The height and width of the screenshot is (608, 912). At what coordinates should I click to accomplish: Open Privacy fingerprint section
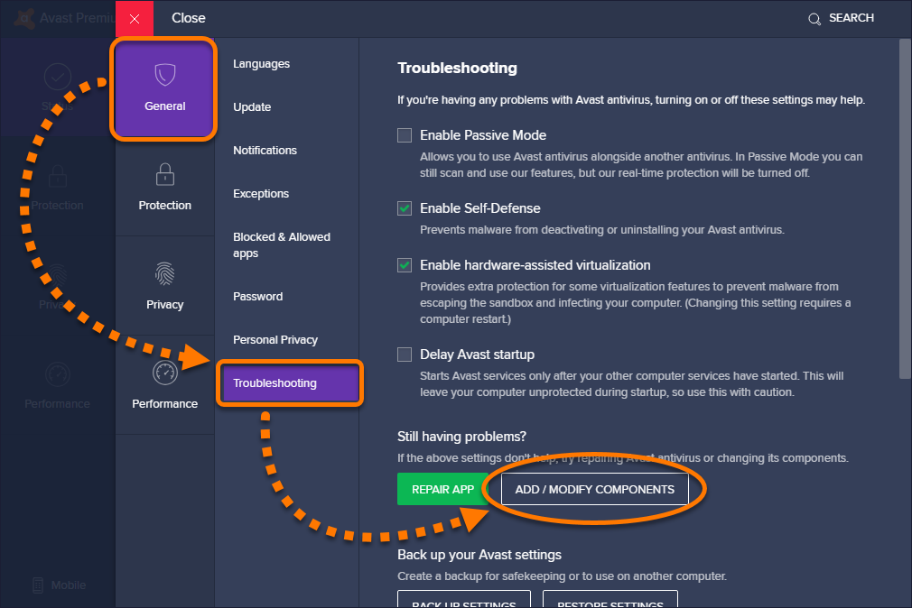(164, 273)
